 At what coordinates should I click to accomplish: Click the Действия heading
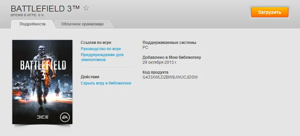coord(90,77)
